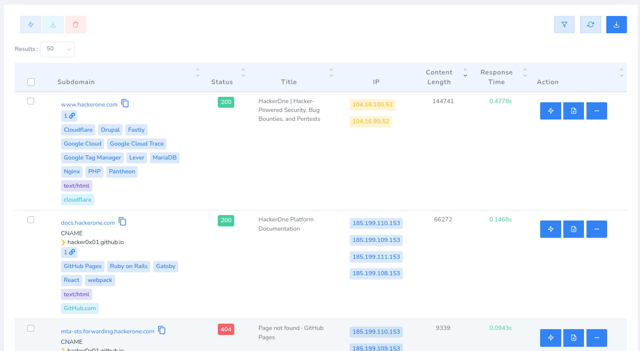Image resolution: width=640 pixels, height=351 pixels.
Task: Select the docs.hackerone.com row checkbox
Action: 31,220
